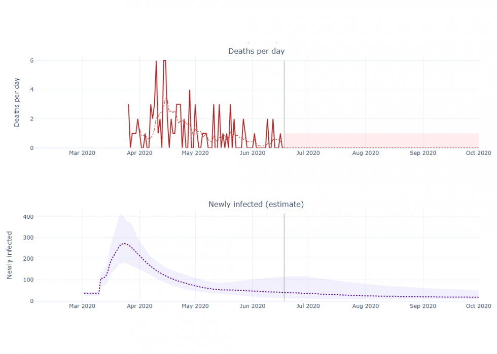Click "May 2020" on the newly infected x-axis
This screenshot has width=497, height=354.
coord(195,306)
